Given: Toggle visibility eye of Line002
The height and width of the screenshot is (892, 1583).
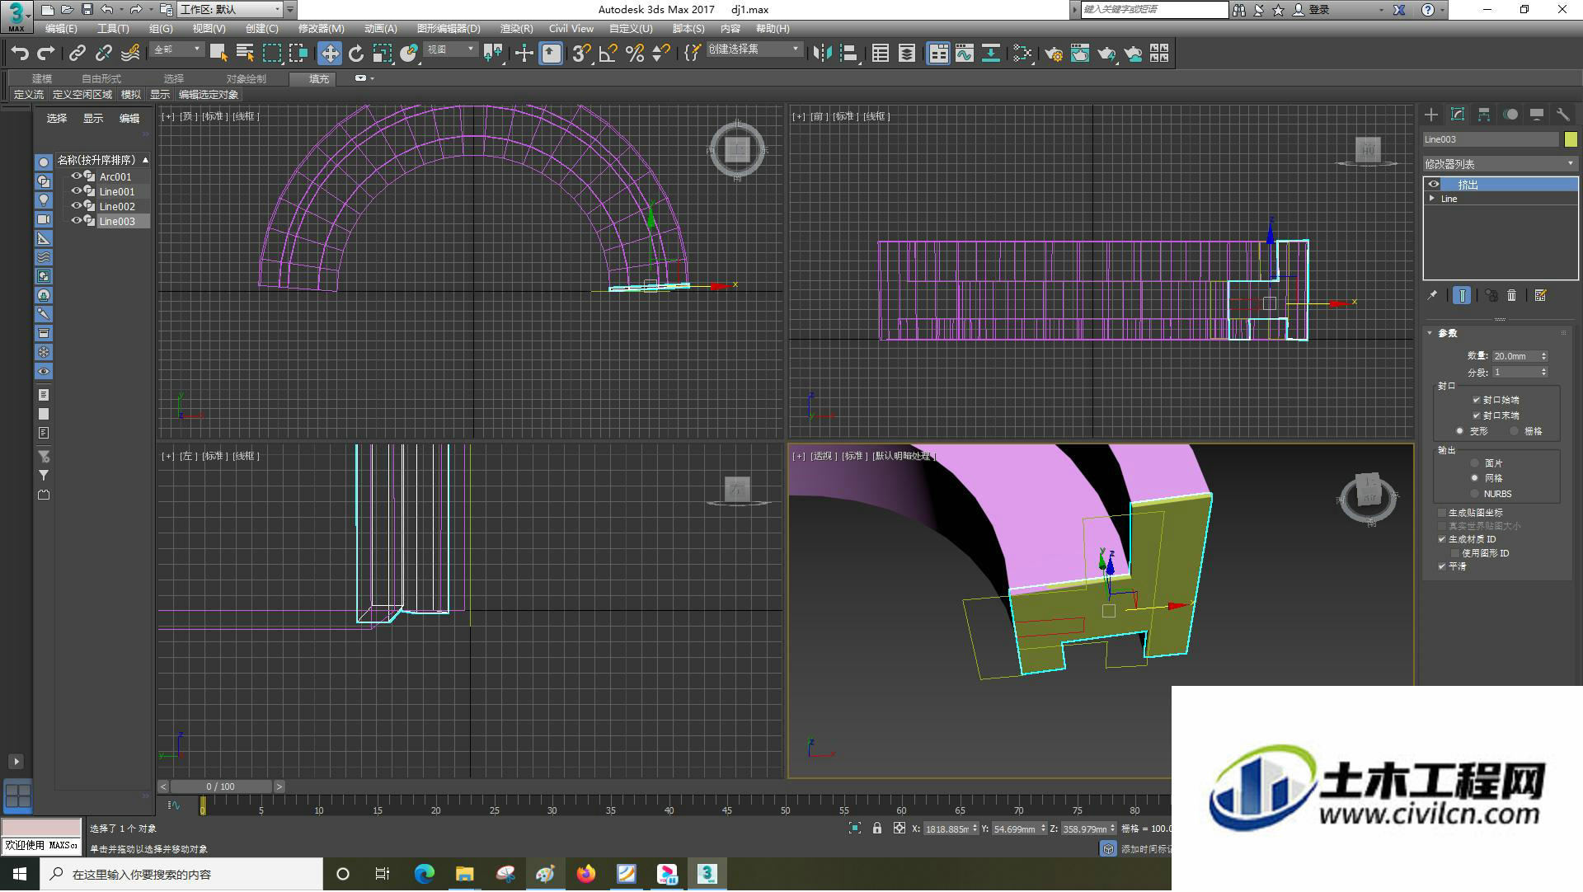Looking at the screenshot, I should point(76,206).
